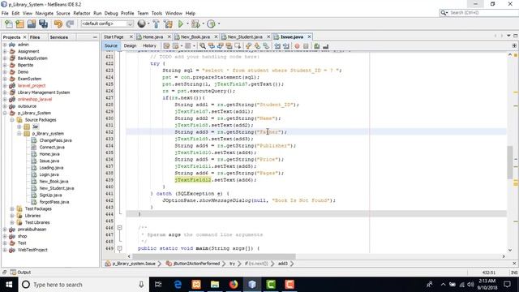The height and width of the screenshot is (292, 519).
Task: Click the Last Edit icon in editor toolbar
Action: coord(166,46)
